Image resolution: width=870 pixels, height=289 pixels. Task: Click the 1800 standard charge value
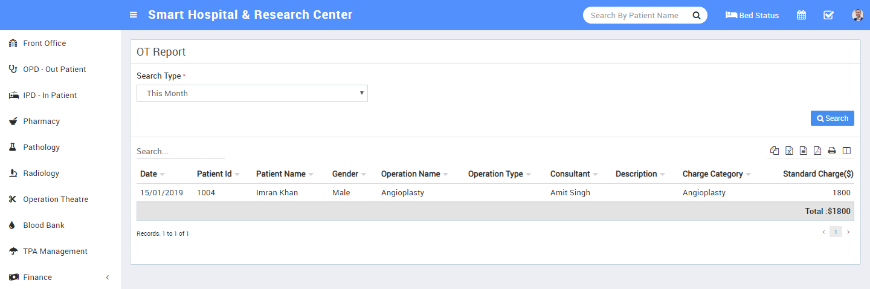click(841, 193)
